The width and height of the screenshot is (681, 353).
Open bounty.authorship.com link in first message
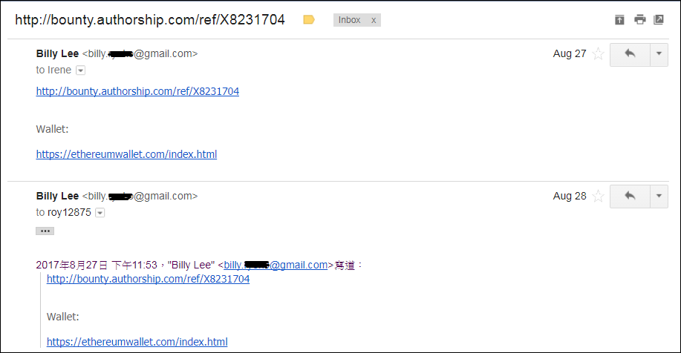pyautogui.click(x=137, y=91)
